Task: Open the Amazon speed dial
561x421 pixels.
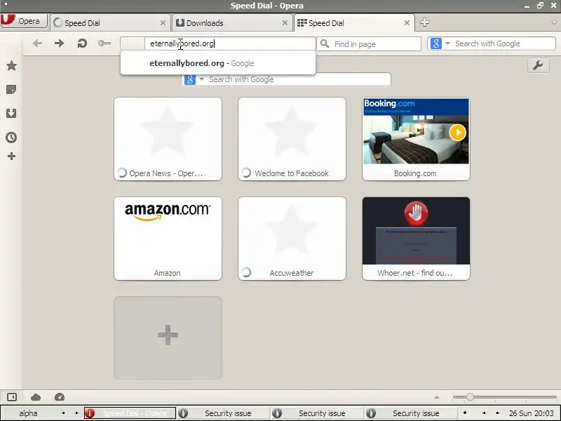Action: 168,239
